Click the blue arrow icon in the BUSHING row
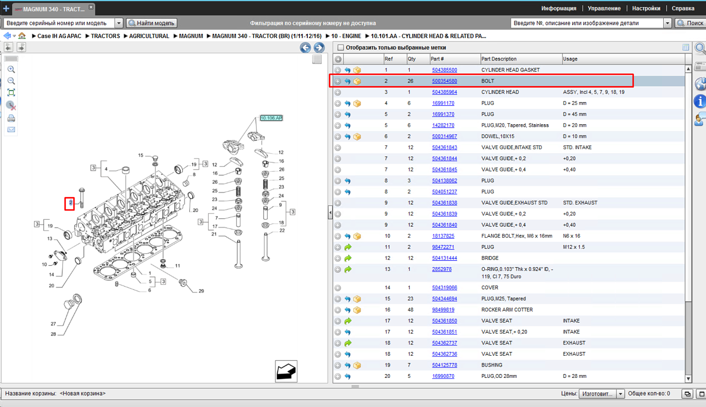The image size is (706, 407). (347, 365)
